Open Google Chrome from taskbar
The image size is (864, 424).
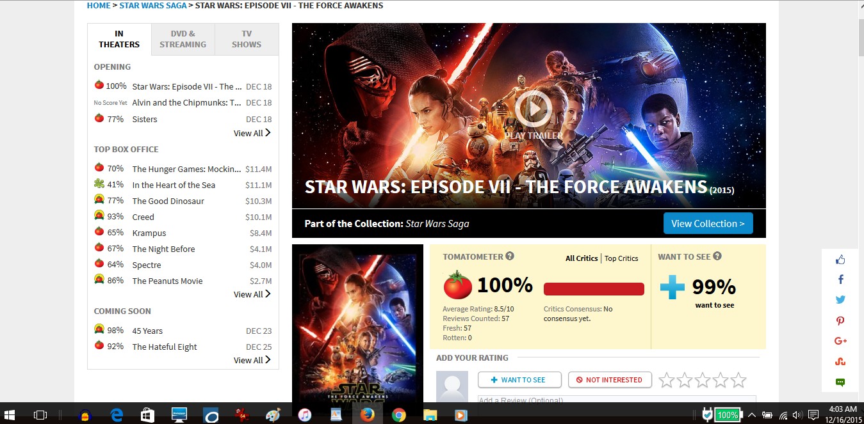(x=398, y=415)
